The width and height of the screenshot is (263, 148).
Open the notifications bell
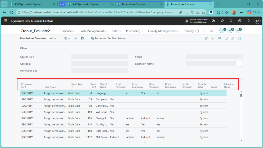coord(231,21)
